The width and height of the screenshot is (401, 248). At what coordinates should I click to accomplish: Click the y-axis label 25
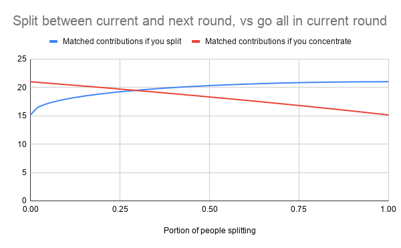22,59
